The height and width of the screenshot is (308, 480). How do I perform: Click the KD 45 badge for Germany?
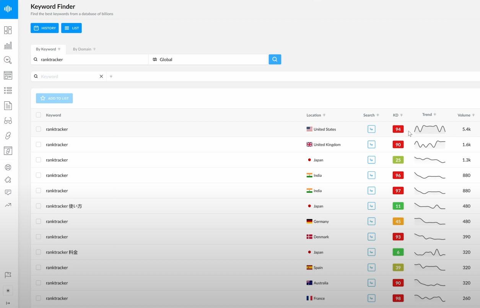[398, 222]
